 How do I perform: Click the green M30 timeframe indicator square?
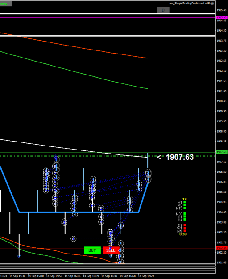(x=185, y=213)
